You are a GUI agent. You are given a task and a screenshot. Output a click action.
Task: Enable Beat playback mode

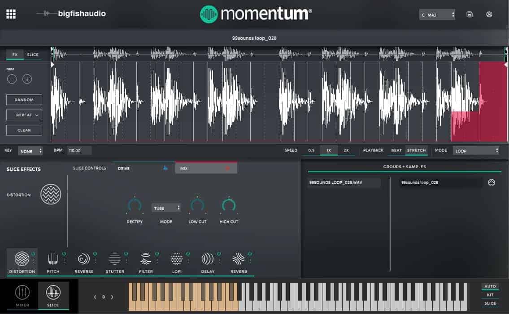coord(396,150)
